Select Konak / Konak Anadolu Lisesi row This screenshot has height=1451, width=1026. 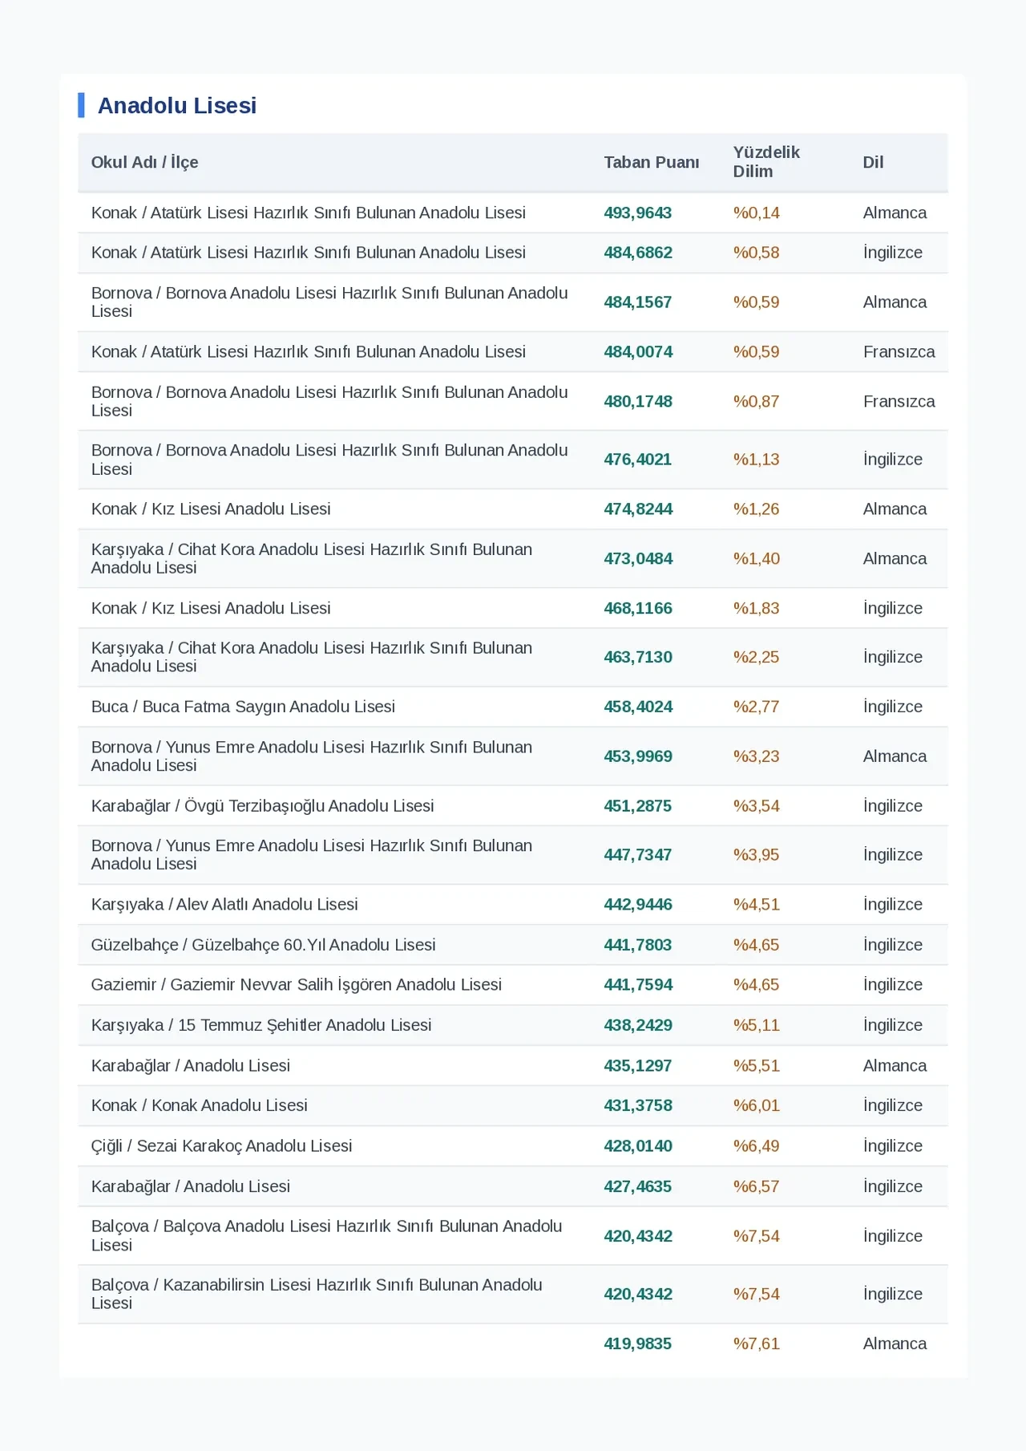513,1105
